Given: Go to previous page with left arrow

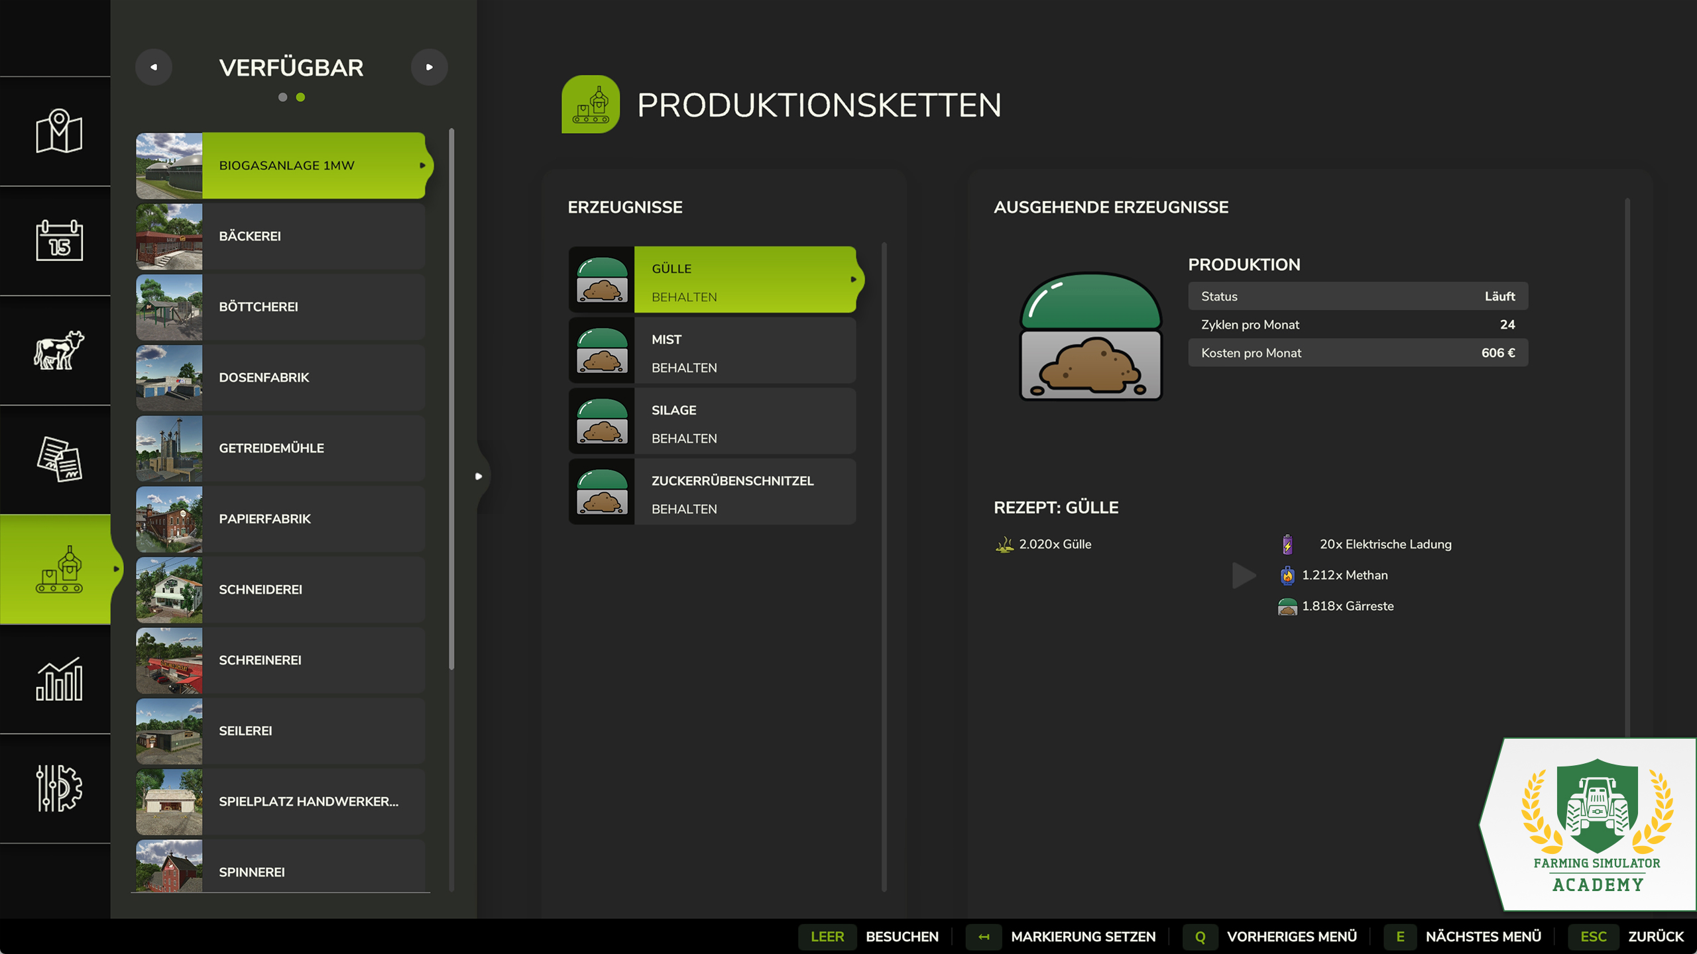Looking at the screenshot, I should (154, 67).
